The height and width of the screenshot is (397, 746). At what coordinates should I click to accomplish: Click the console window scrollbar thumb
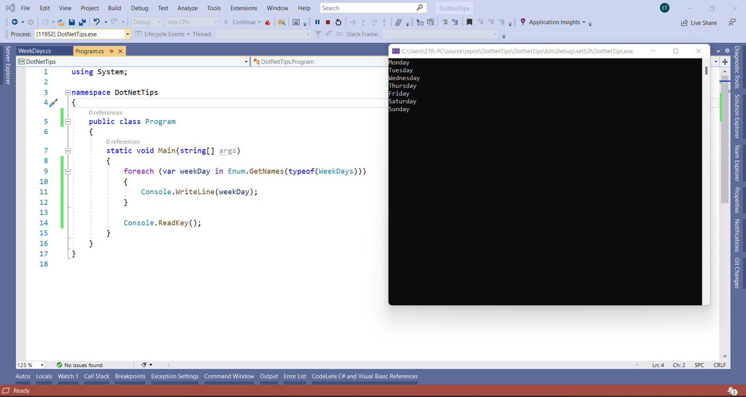706,70
